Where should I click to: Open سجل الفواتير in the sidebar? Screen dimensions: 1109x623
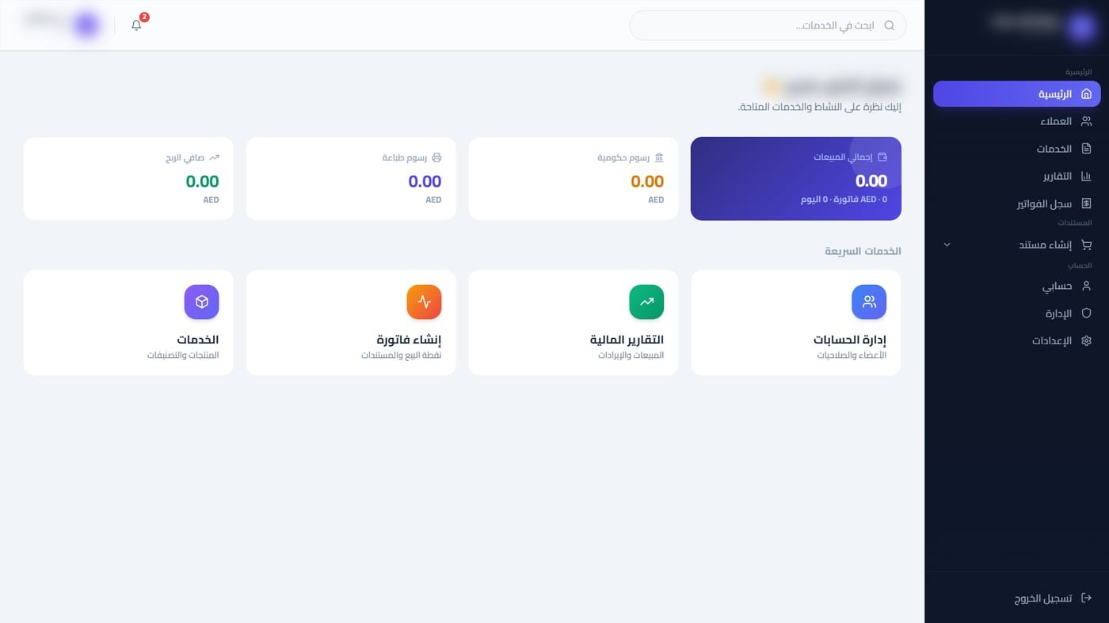point(1016,203)
